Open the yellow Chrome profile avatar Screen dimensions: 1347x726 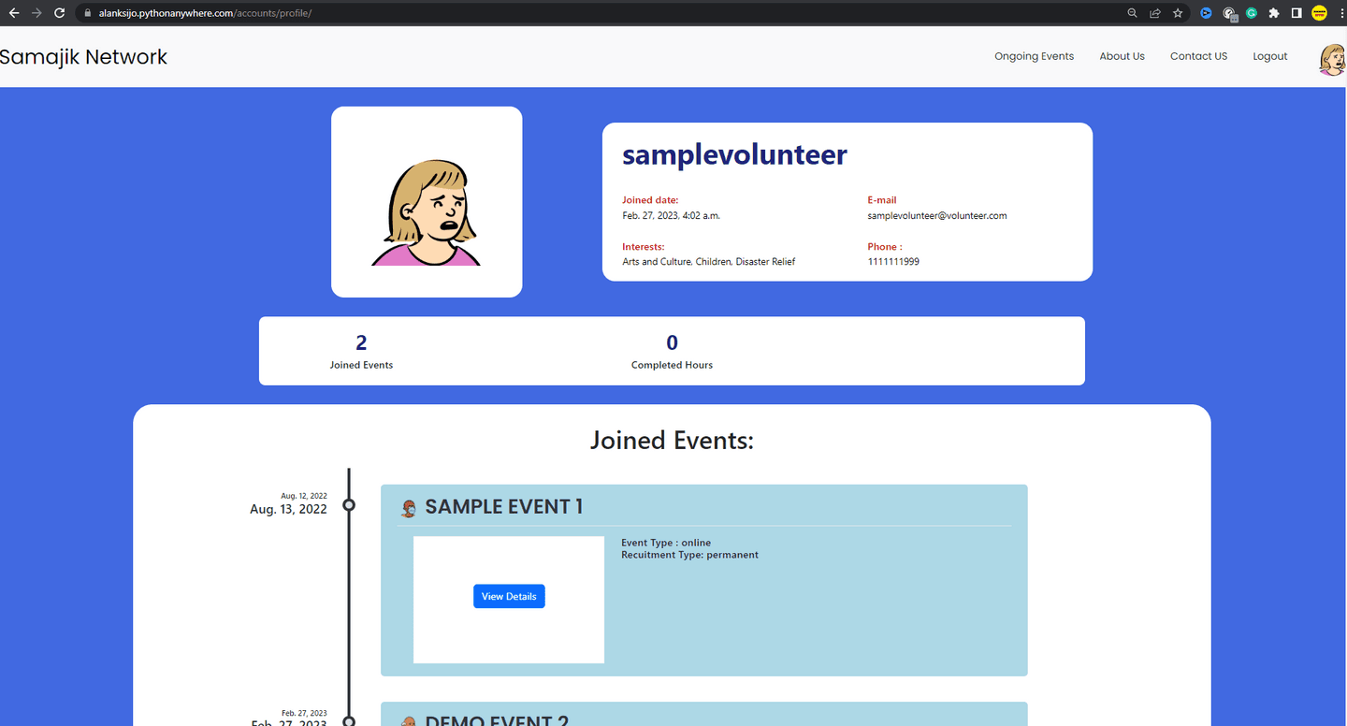(x=1320, y=13)
